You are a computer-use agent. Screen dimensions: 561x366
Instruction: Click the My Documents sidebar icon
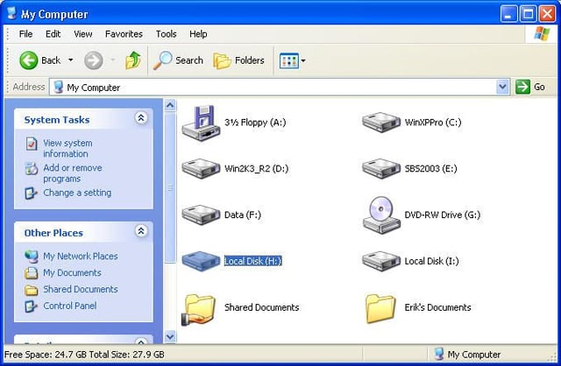32,272
